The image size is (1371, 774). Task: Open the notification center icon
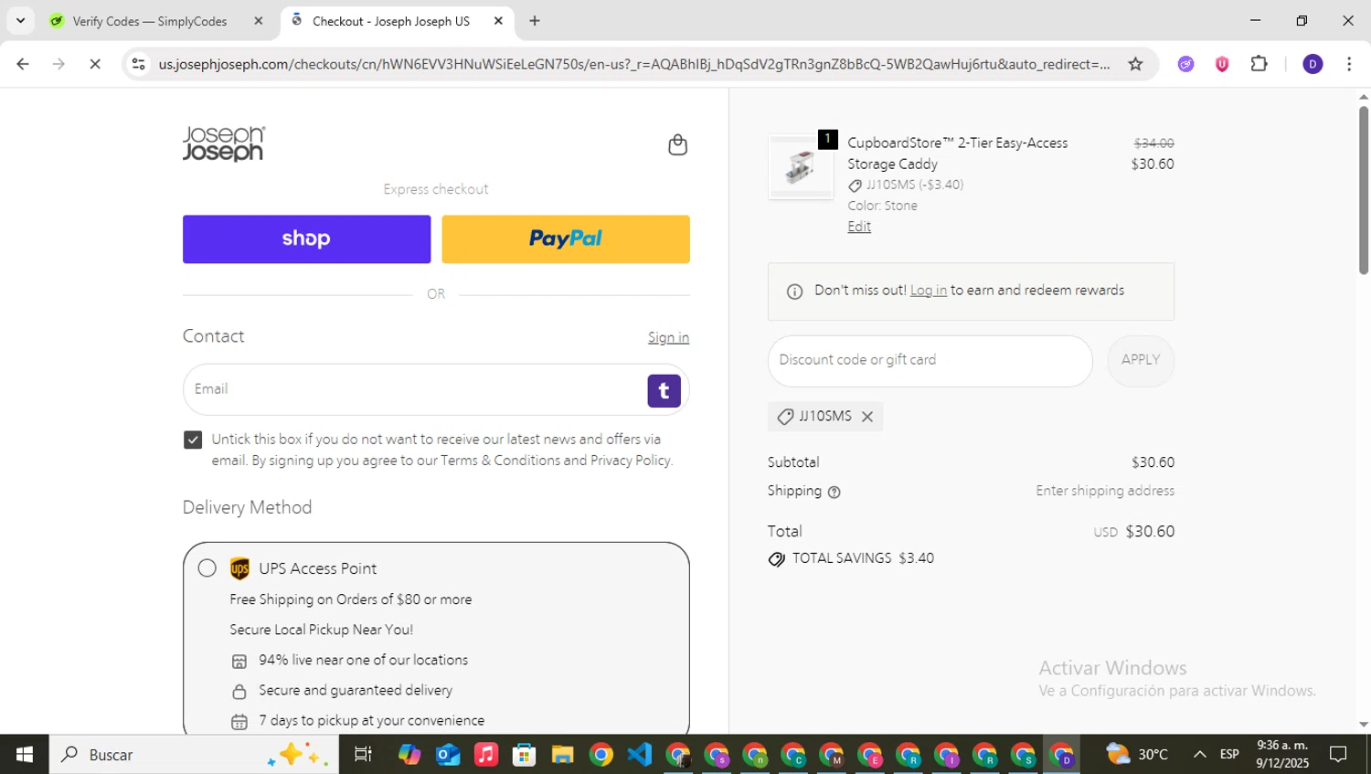point(1338,754)
